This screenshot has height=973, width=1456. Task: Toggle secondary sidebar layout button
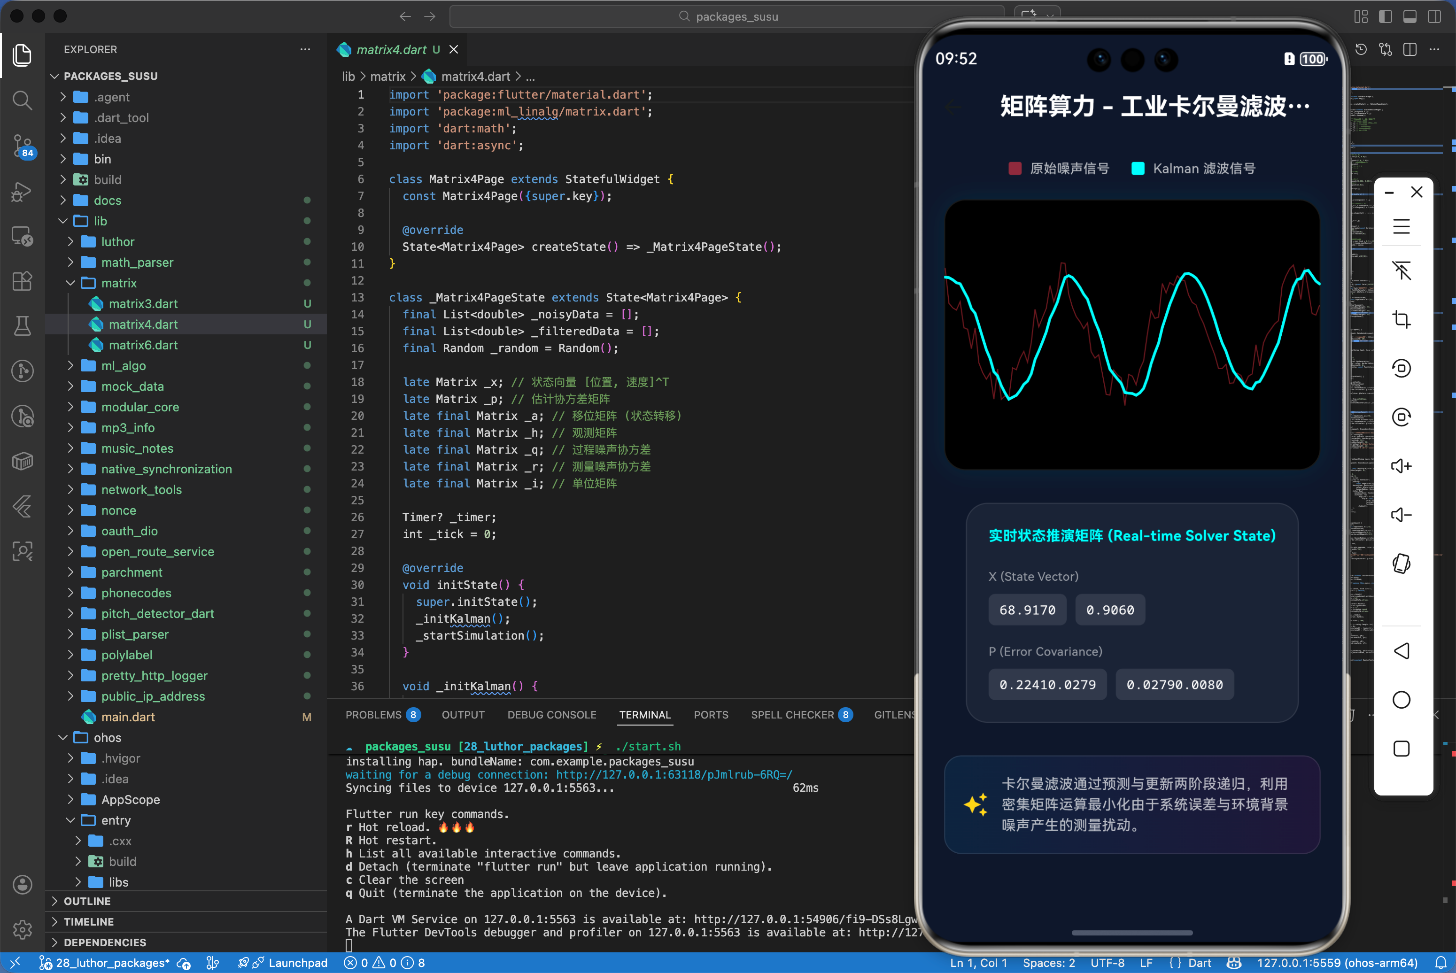coord(1433,16)
